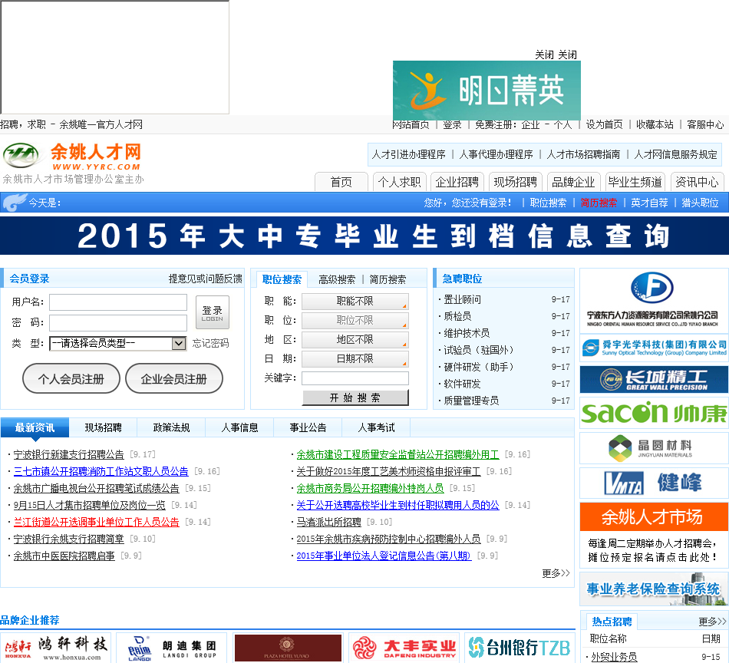The image size is (729, 663).
Task: Open hot job 外贸业务员
Action: [x=614, y=657]
